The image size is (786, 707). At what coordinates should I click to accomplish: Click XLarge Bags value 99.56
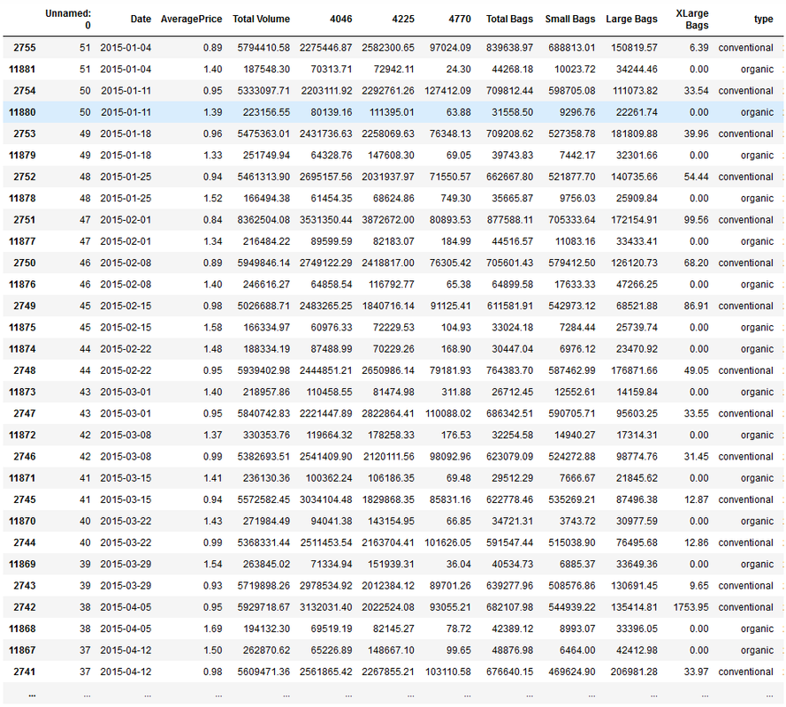tap(697, 220)
